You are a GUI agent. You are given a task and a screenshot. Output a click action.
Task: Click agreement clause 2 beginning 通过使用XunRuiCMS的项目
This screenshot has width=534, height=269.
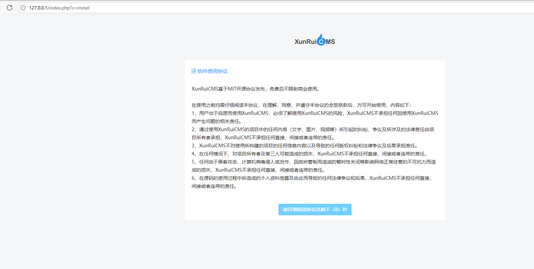tap(313, 133)
